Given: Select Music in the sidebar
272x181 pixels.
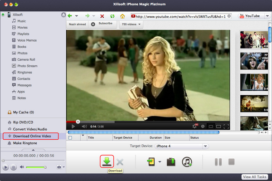Looking at the screenshot, I should (21, 21).
